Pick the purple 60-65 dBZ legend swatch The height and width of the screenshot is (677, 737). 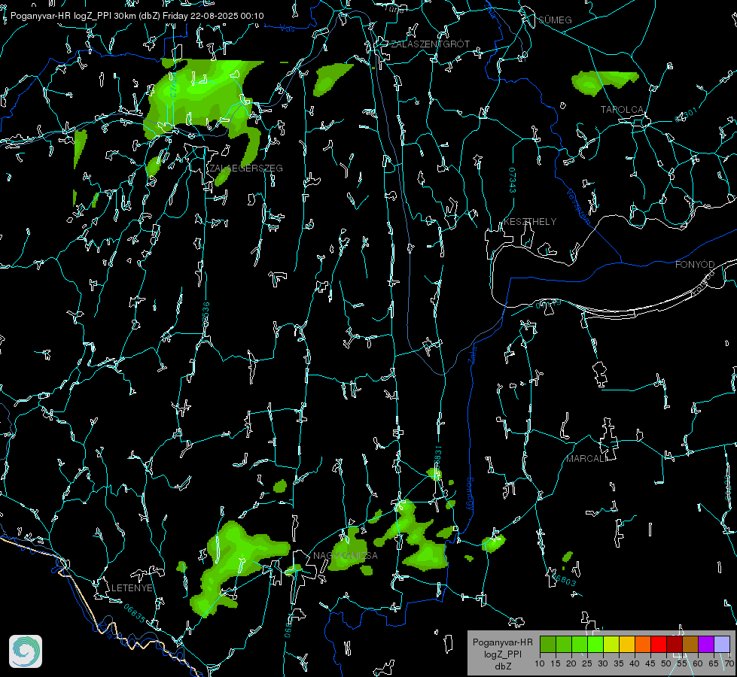(x=706, y=644)
